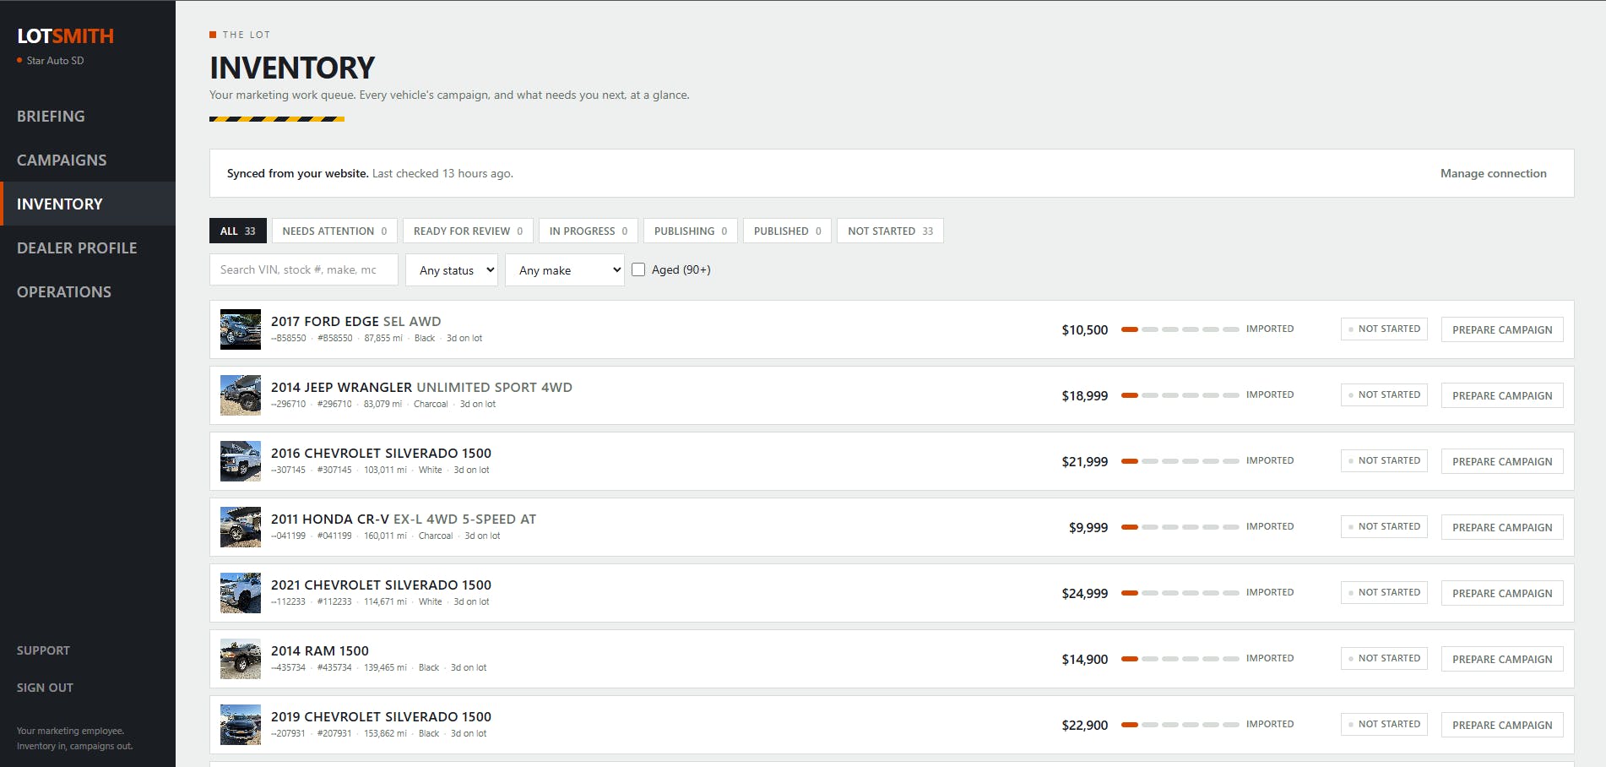Prepare campaign for 2021 Chevrolet Silverado
1606x767 pixels.
coord(1502,593)
